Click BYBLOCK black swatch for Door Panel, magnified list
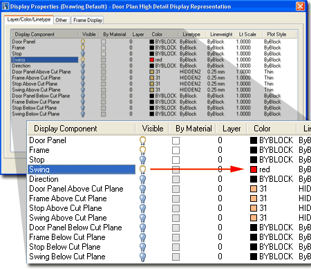The image size is (311, 269). click(x=254, y=140)
